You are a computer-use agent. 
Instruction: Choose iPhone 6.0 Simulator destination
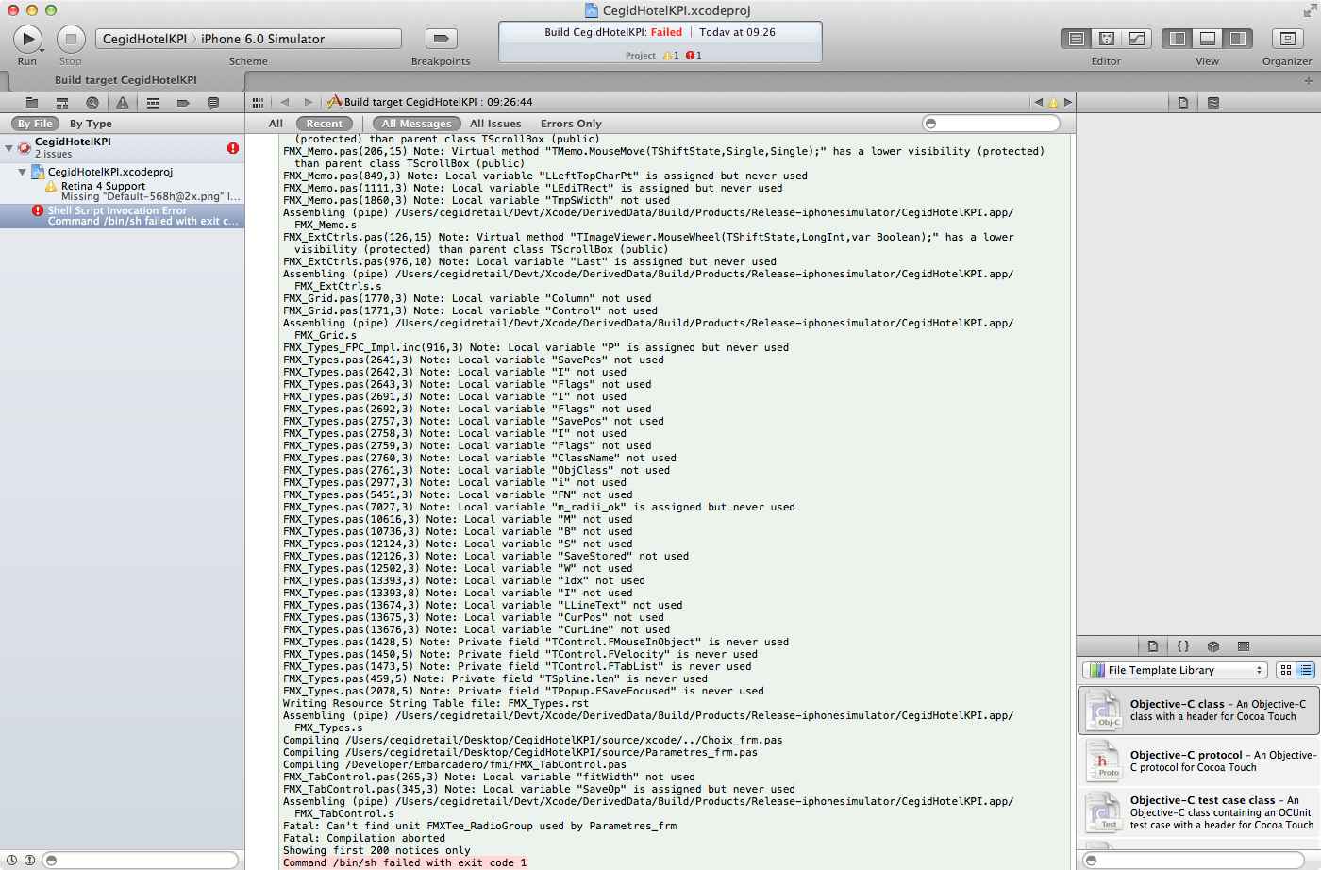[262, 39]
